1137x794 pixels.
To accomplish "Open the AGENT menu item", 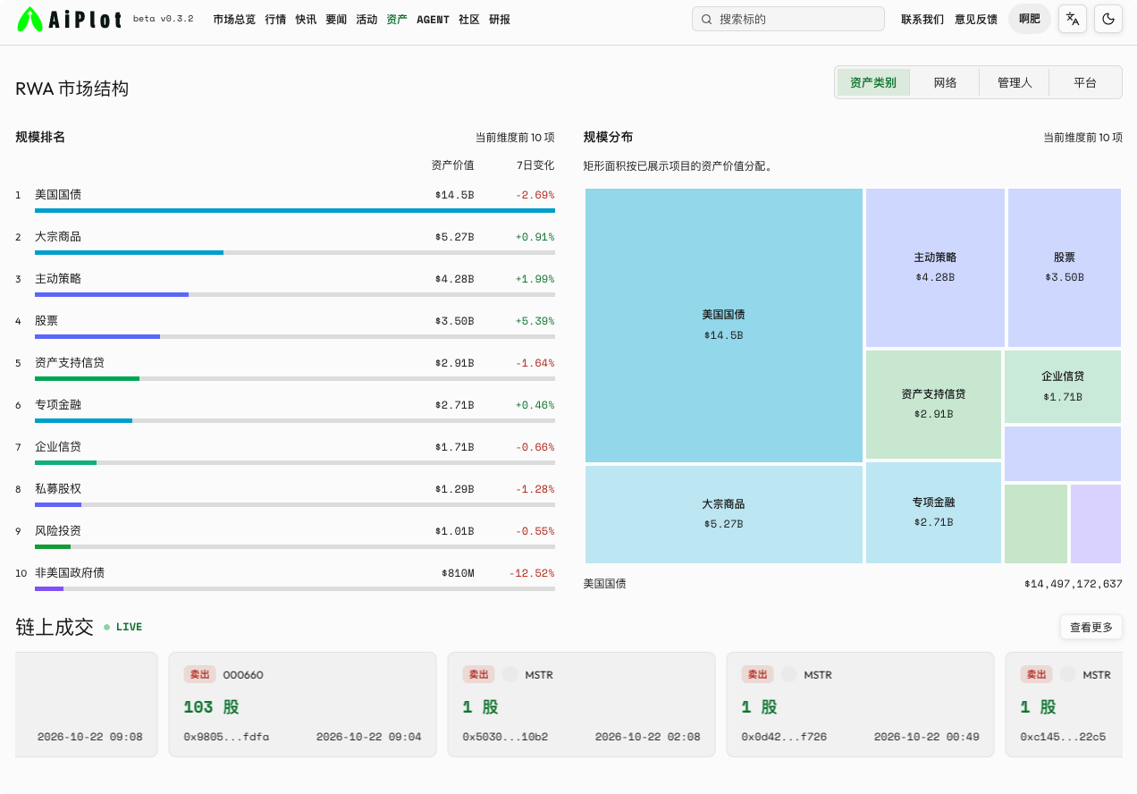I will (x=433, y=19).
